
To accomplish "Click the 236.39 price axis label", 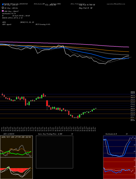I will pos(133,115).
